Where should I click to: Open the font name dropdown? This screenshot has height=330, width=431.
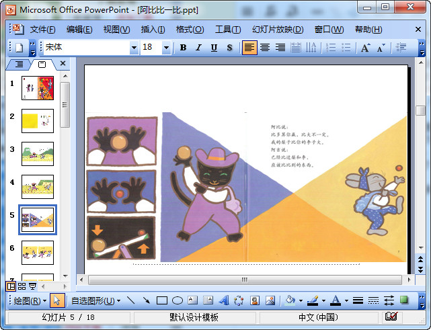[134, 48]
